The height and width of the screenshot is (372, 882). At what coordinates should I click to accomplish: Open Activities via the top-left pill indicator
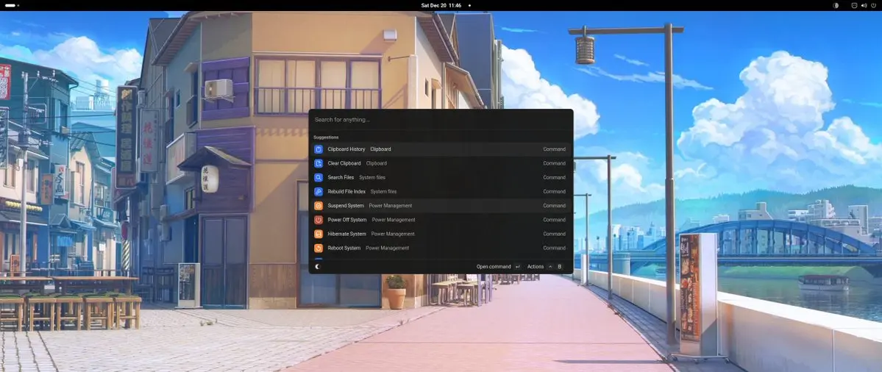coord(12,5)
